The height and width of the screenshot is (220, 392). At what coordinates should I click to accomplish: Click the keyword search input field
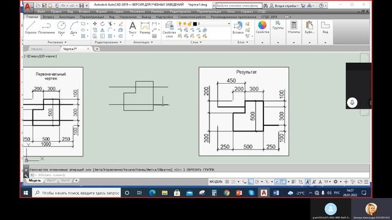pyautogui.click(x=239, y=5)
